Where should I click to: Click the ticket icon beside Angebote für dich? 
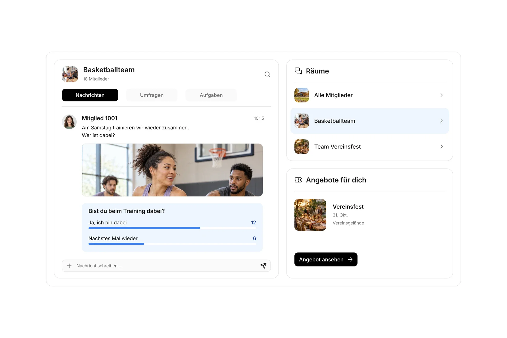298,180
